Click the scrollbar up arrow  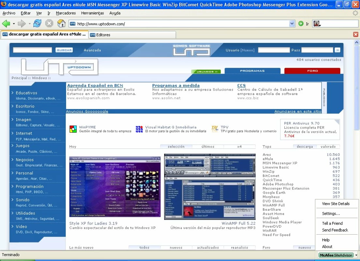(x=356, y=42)
